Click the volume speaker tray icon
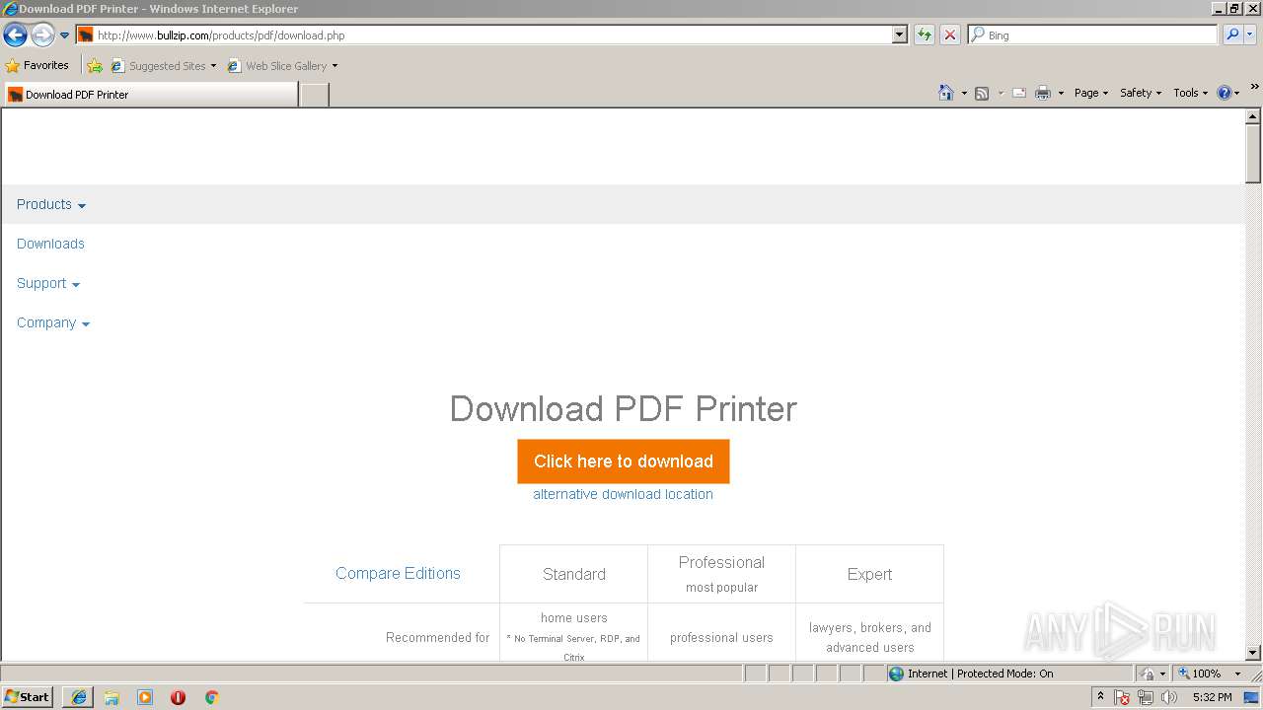The width and height of the screenshot is (1263, 710). [x=1168, y=697]
